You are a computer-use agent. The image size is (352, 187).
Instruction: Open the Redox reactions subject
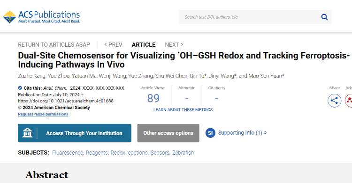point(129,153)
